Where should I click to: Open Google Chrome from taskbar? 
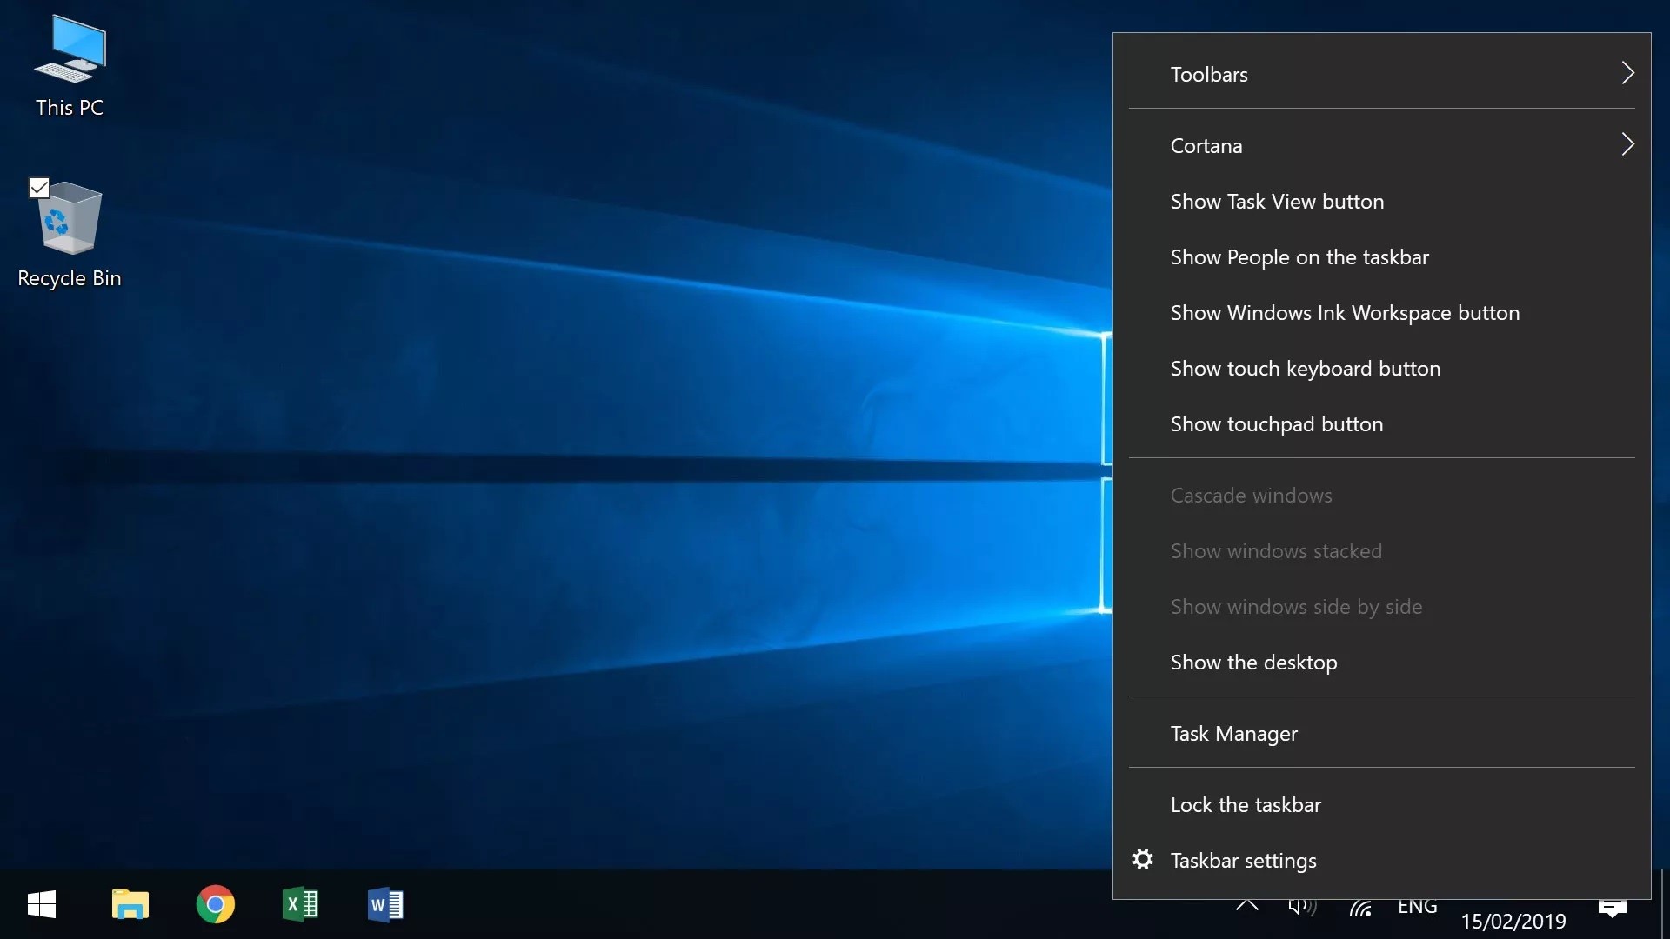pyautogui.click(x=215, y=904)
